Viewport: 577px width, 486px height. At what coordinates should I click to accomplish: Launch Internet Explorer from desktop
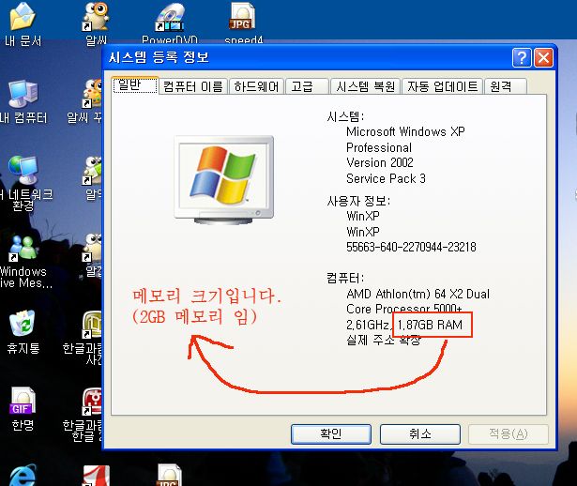point(23,476)
